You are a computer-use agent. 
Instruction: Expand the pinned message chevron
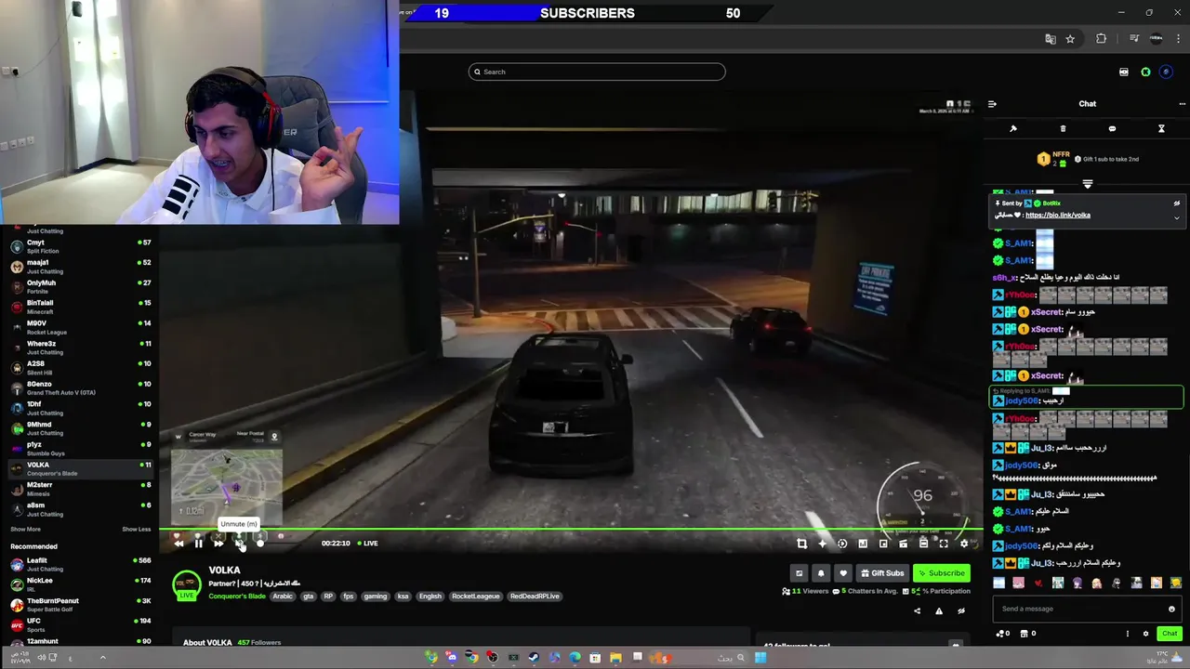pyautogui.click(x=1176, y=217)
